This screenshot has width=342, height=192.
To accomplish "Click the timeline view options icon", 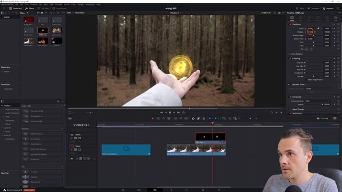I will pos(70,118).
